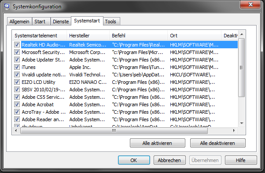Sort by Hersteller column header

pyautogui.click(x=88, y=36)
